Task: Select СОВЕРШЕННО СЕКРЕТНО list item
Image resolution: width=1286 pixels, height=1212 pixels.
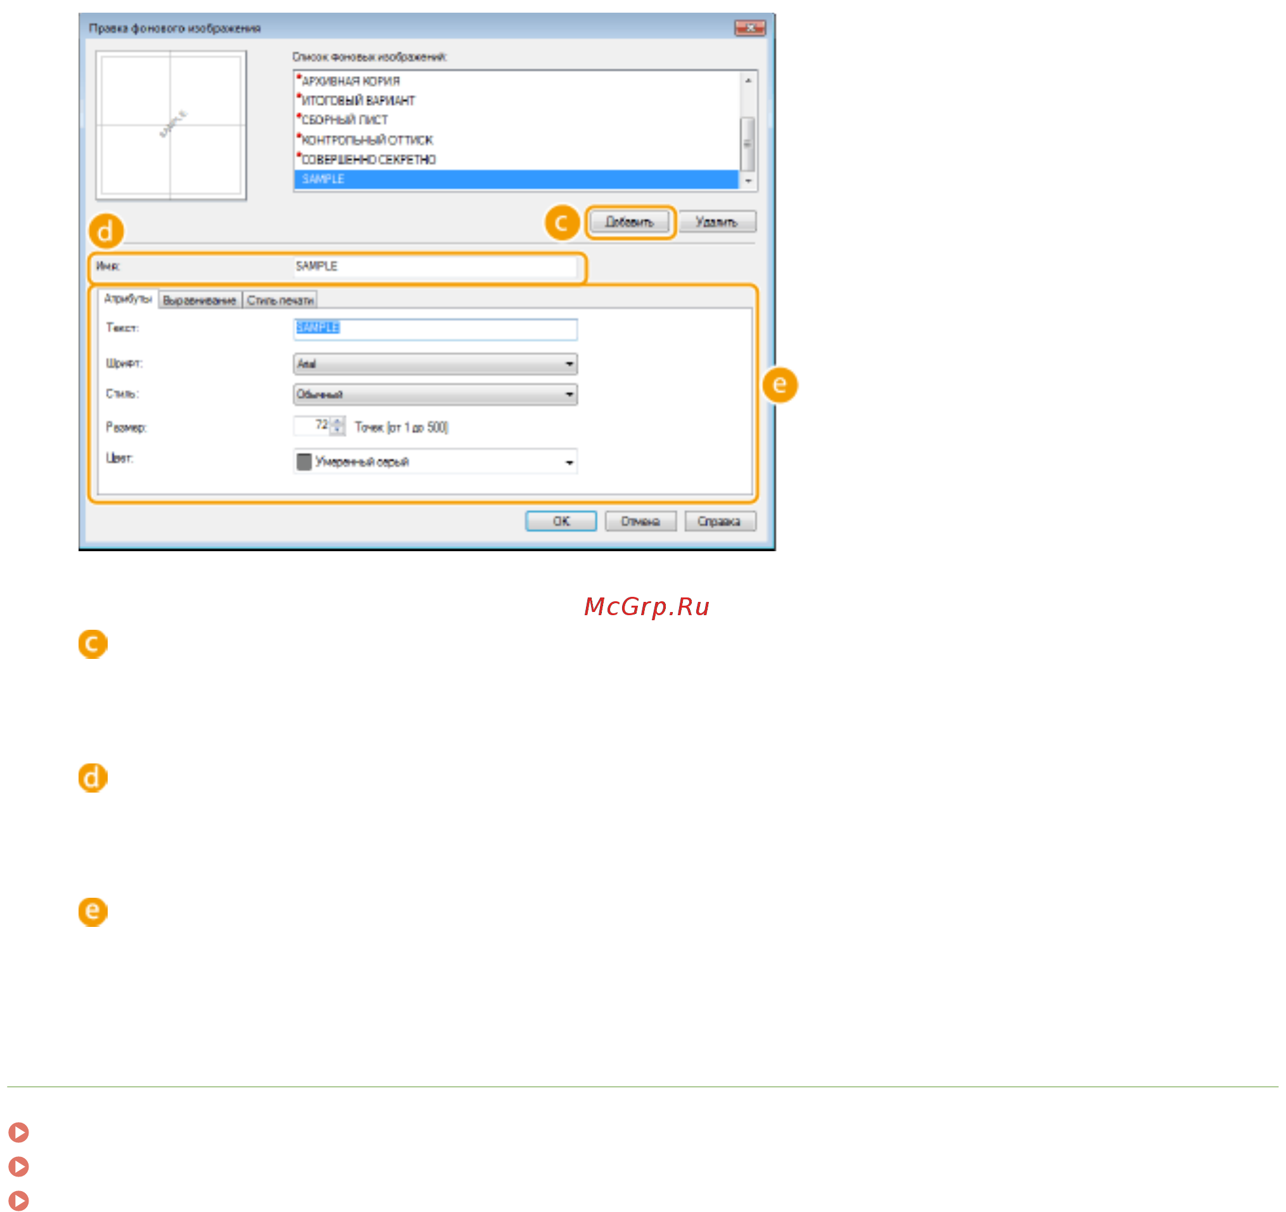Action: (369, 159)
